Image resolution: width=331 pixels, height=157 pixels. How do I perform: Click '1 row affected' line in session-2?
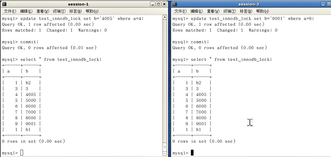pyautogui.click(x=219, y=25)
